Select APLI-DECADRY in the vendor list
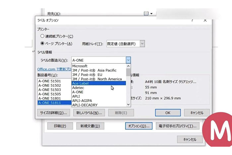 click(99, 105)
